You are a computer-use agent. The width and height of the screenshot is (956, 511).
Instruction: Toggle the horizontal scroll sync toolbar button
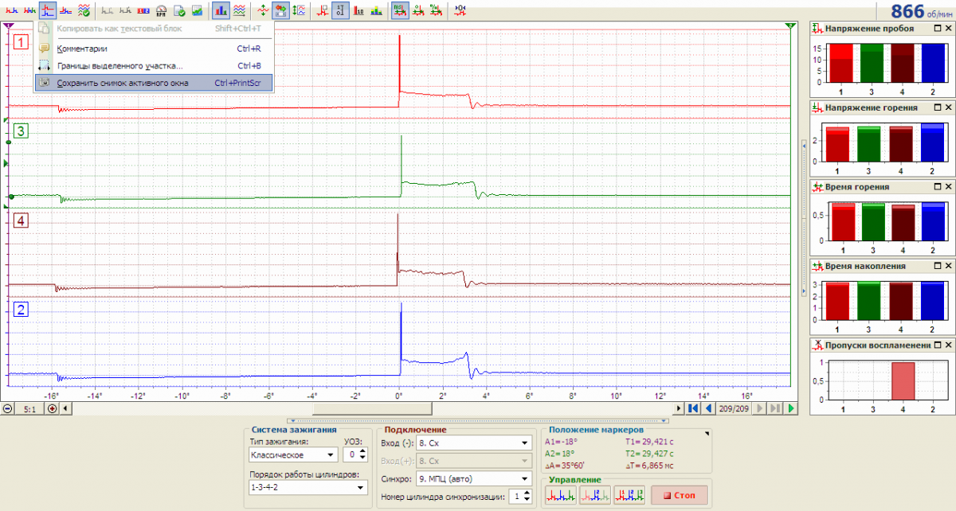(280, 10)
